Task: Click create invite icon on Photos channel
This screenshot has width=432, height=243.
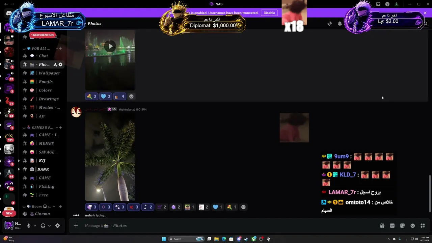Action: (x=55, y=64)
